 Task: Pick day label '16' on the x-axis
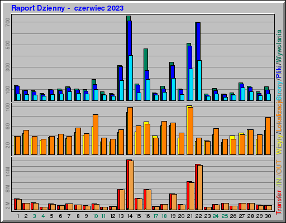coord(147,216)
